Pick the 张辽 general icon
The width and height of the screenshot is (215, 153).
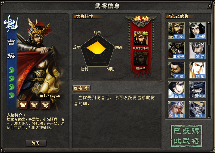pos(197,50)
